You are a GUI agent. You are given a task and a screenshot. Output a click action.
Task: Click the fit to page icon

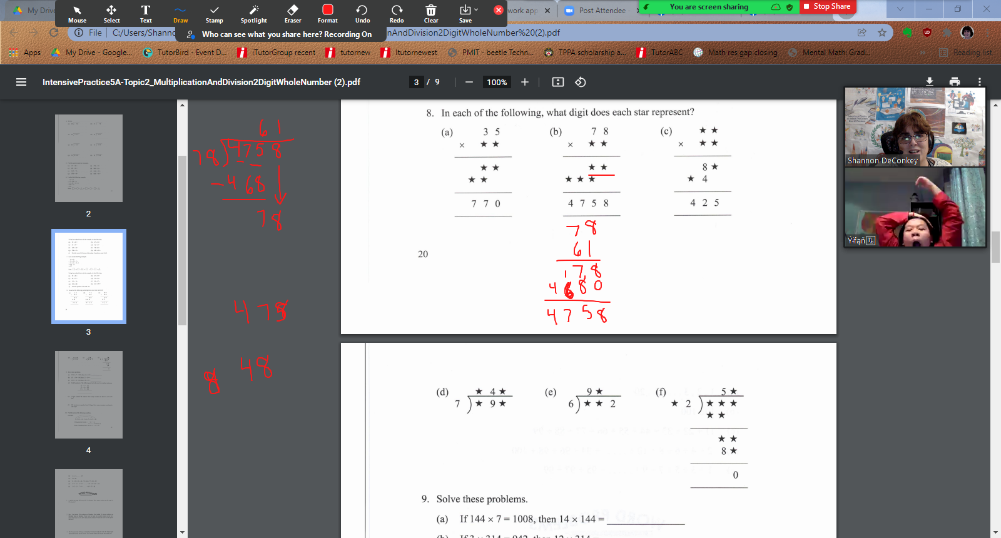coord(558,82)
